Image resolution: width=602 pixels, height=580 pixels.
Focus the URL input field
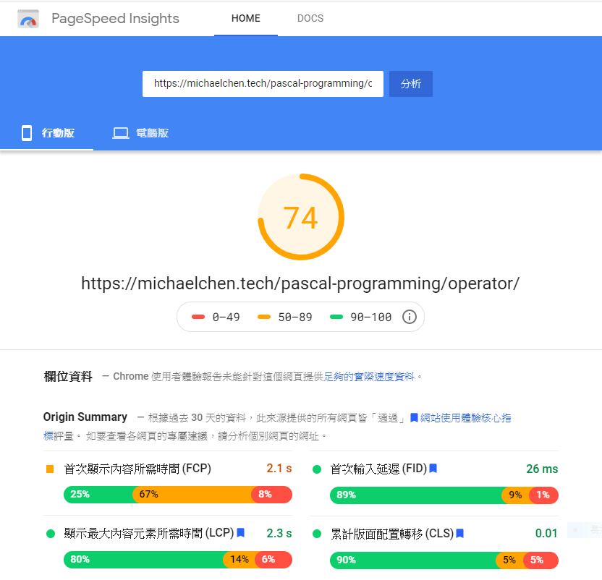click(263, 84)
